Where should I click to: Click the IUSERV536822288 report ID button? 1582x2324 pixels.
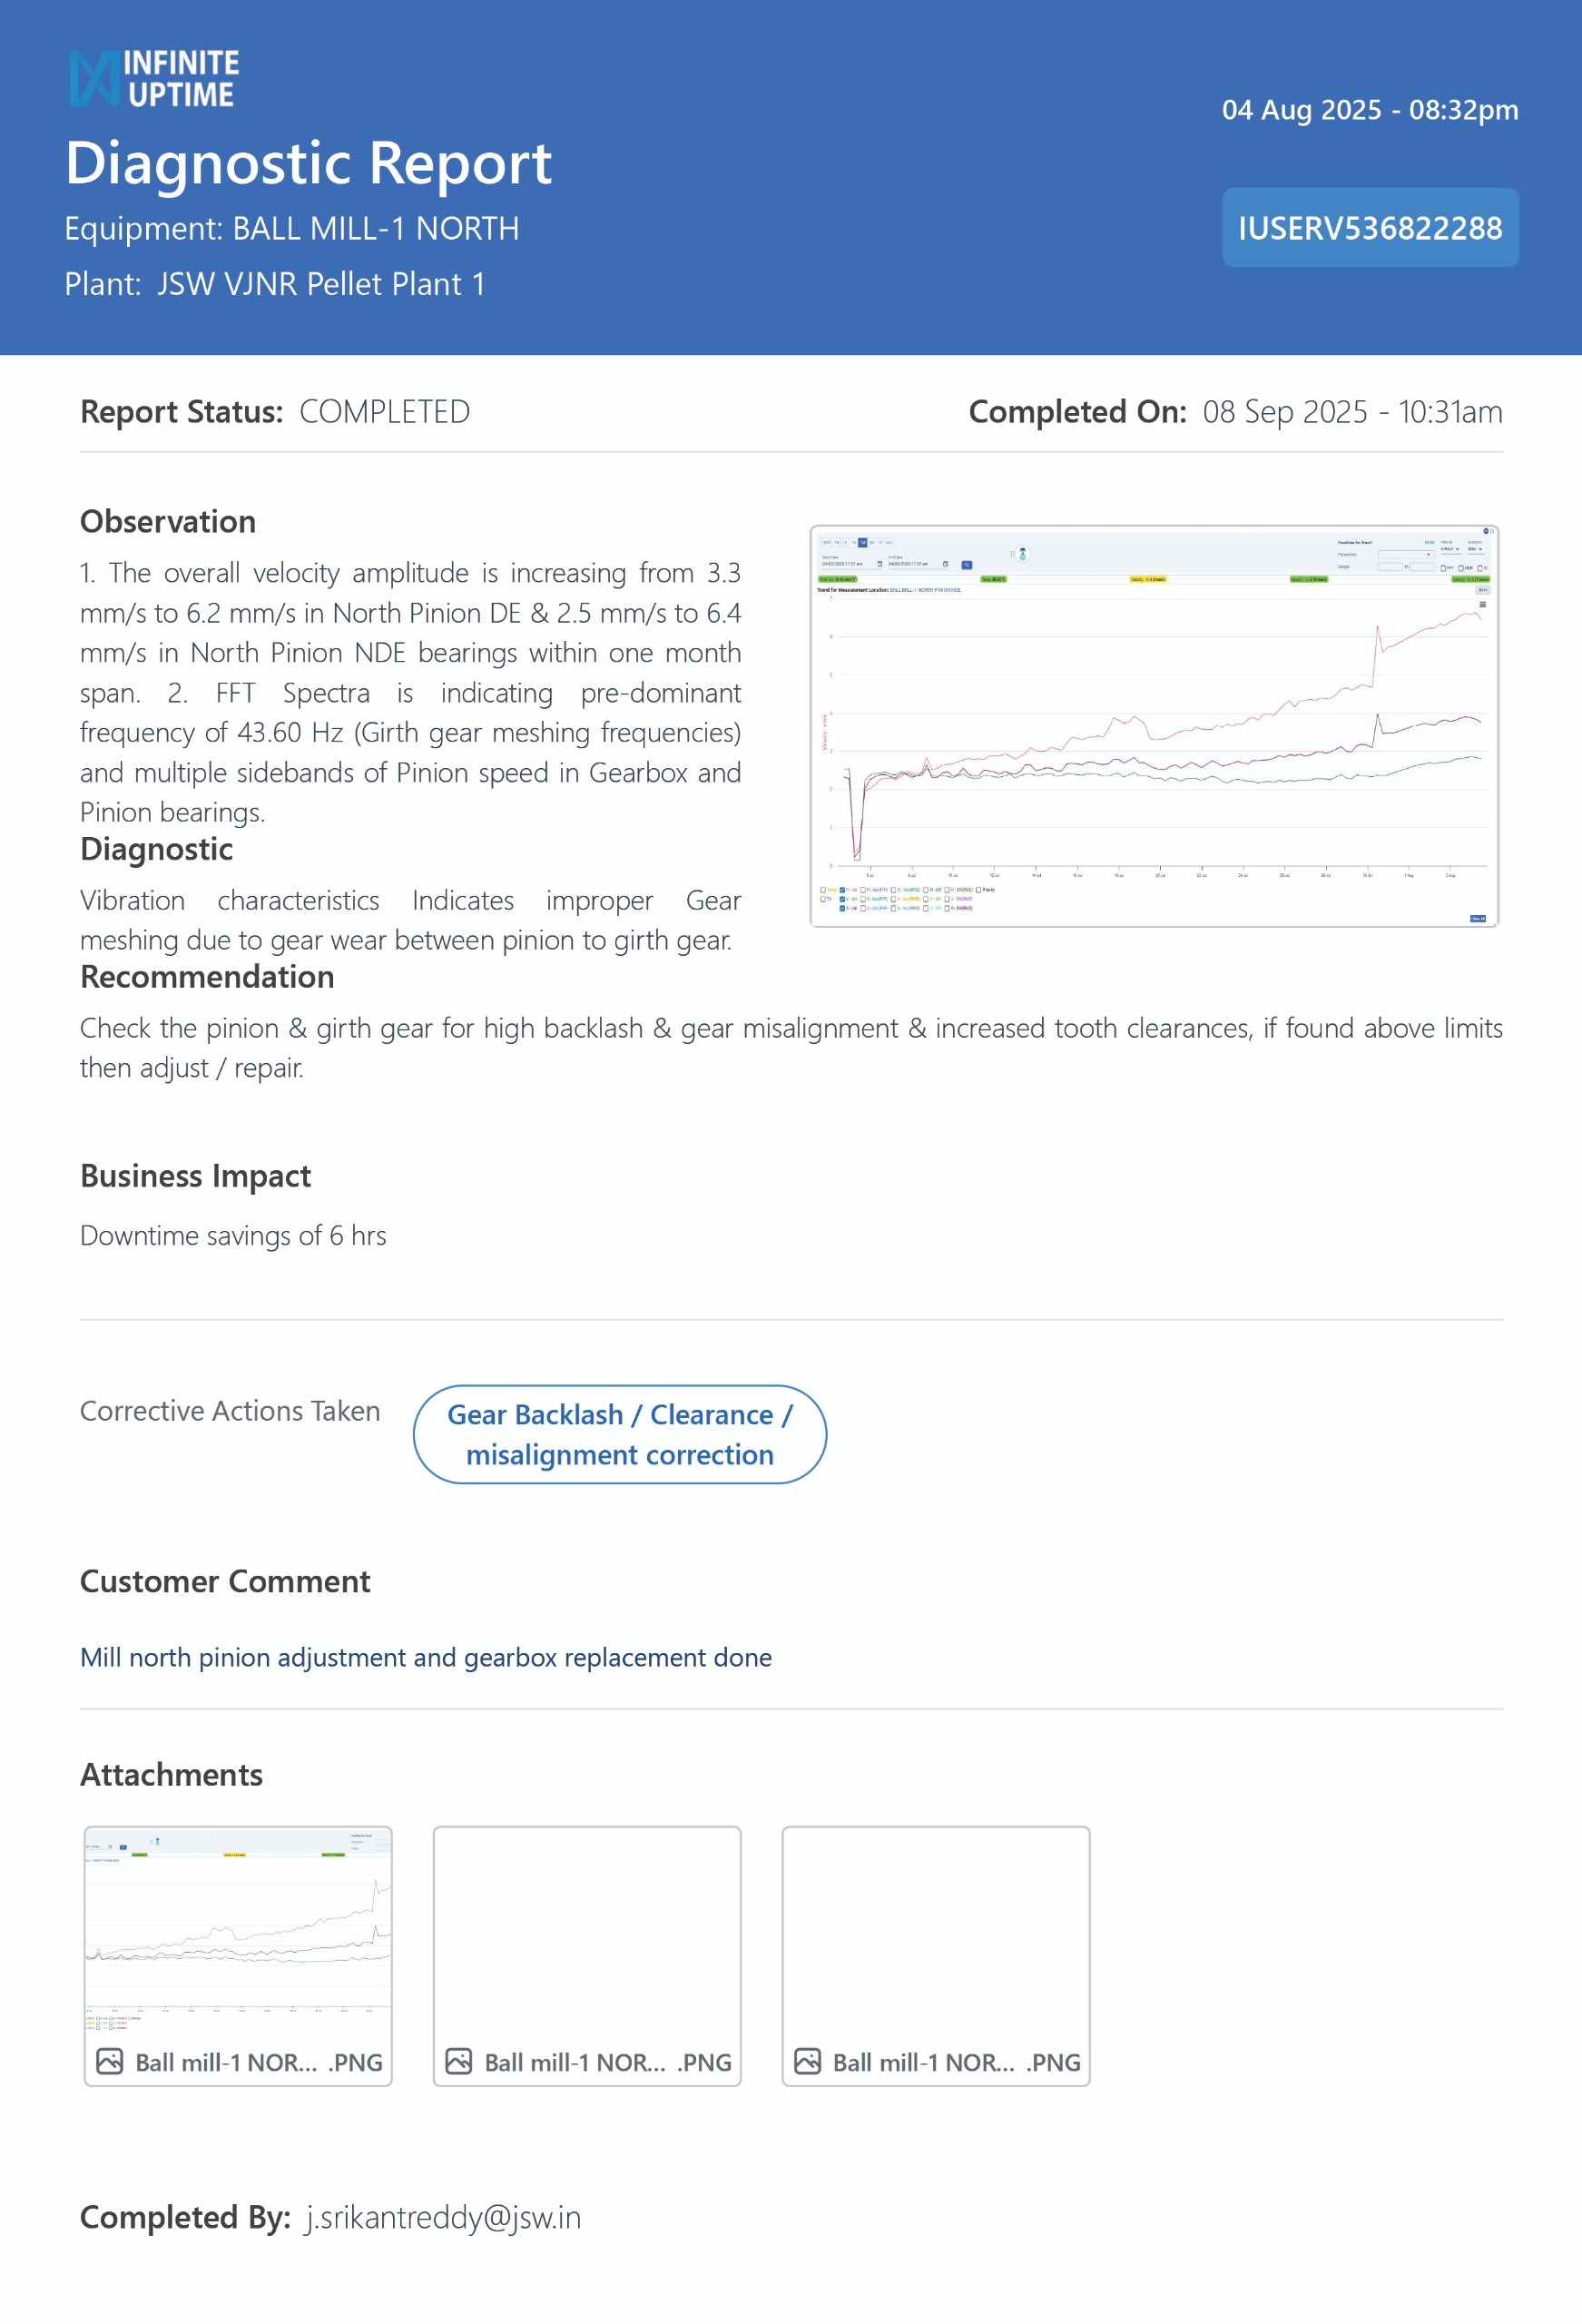1369,228
